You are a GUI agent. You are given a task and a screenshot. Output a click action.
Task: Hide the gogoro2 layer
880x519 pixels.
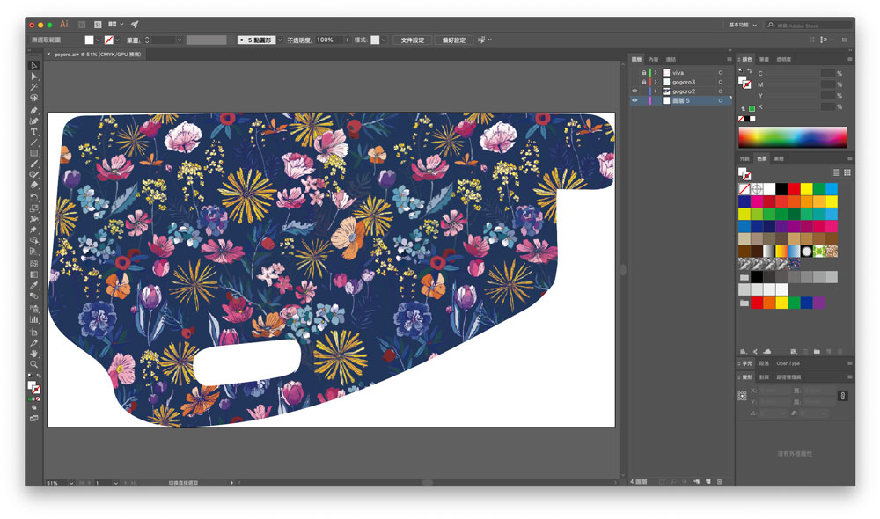[634, 91]
